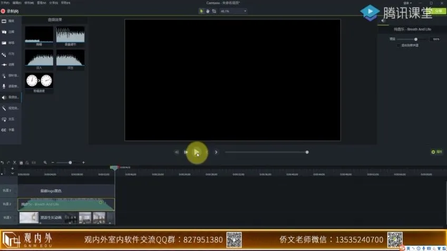Viewport: 447px width, 251px height.
Task: Toggle the Mix to Mono checkbox
Action: (399, 45)
